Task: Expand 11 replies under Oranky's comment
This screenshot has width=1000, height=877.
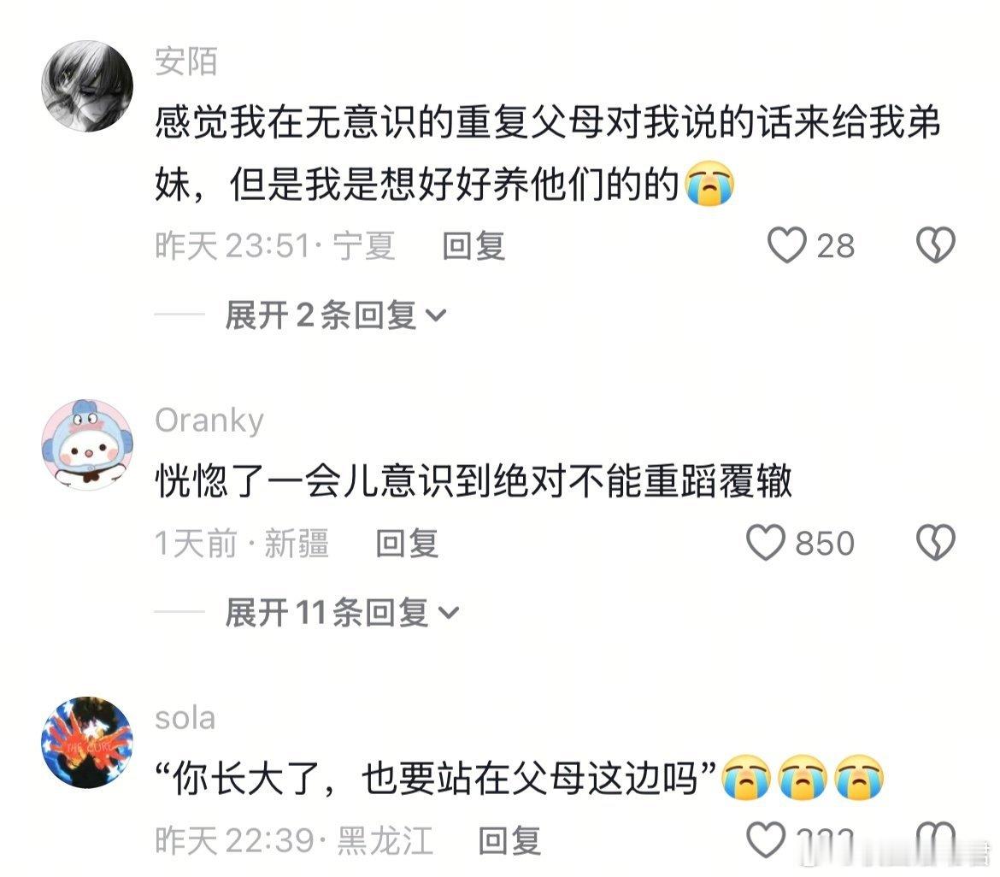Action: coord(342,612)
